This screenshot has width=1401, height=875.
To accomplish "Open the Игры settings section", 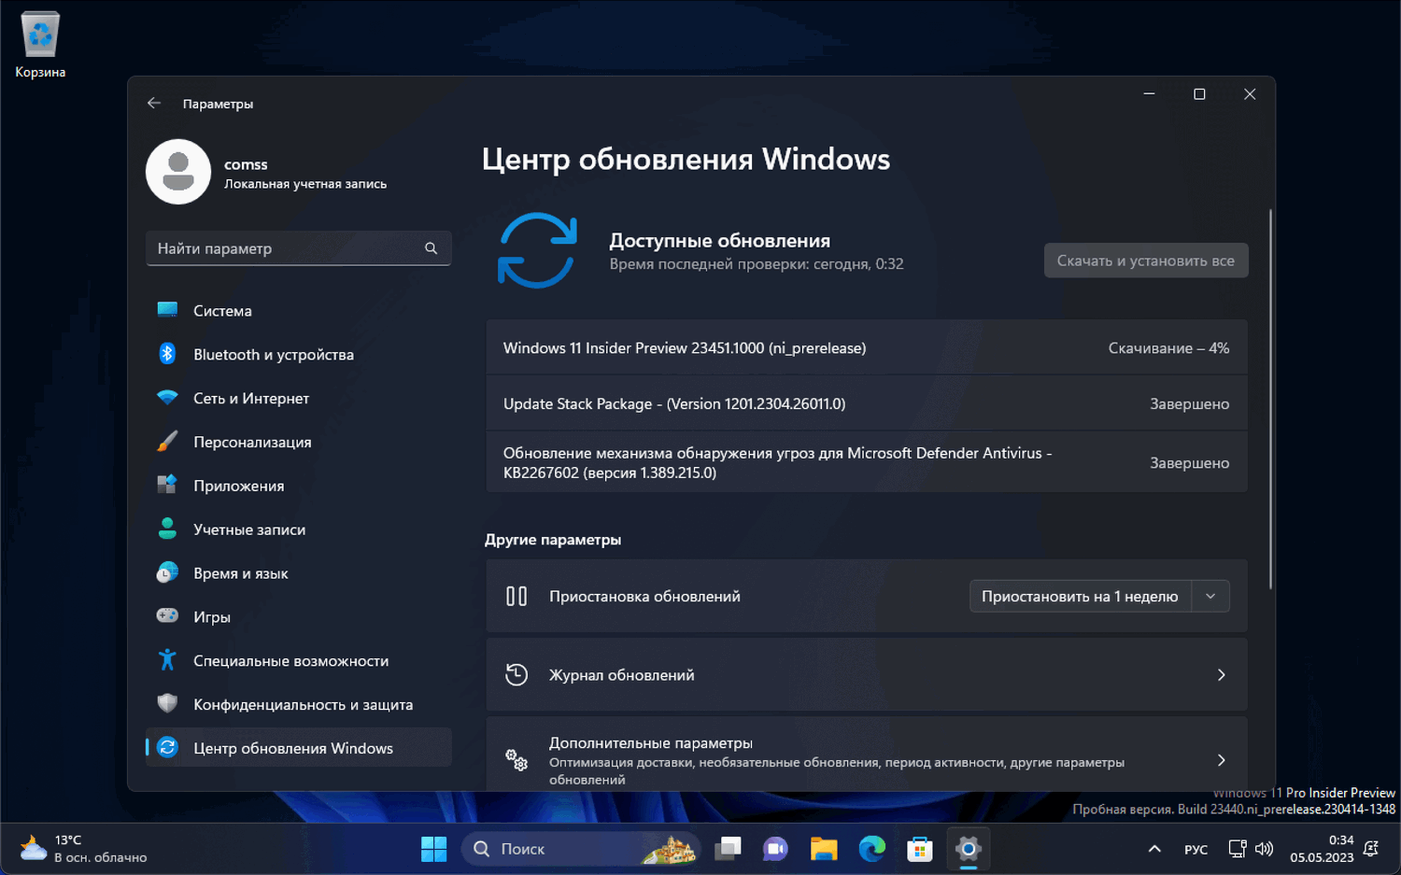I will pos(212,616).
